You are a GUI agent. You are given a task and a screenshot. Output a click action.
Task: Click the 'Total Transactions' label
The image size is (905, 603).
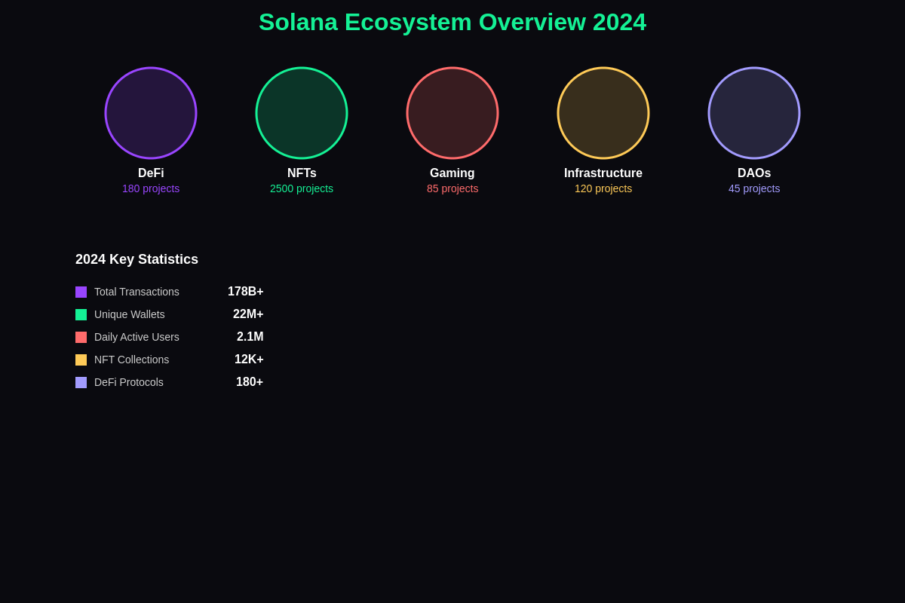[137, 292]
